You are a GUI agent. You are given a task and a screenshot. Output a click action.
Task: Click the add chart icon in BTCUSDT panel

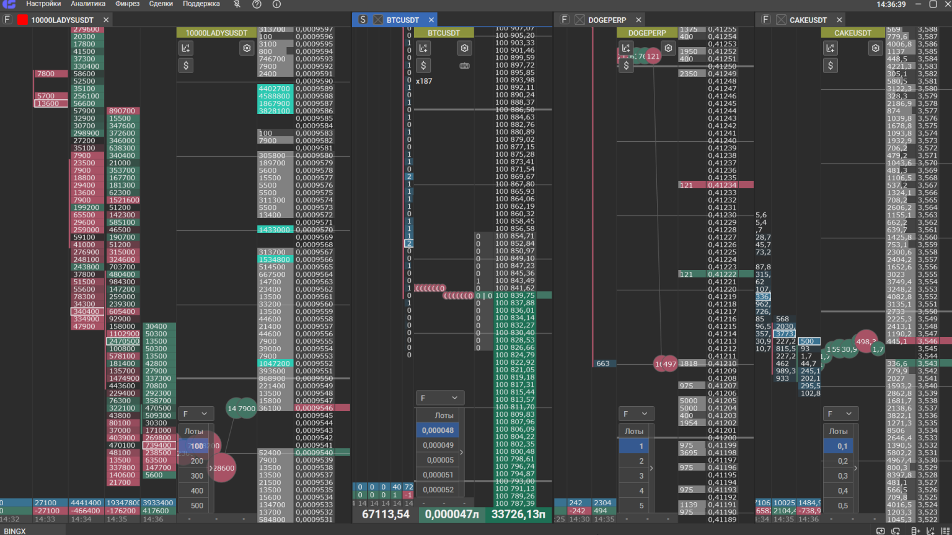[423, 48]
